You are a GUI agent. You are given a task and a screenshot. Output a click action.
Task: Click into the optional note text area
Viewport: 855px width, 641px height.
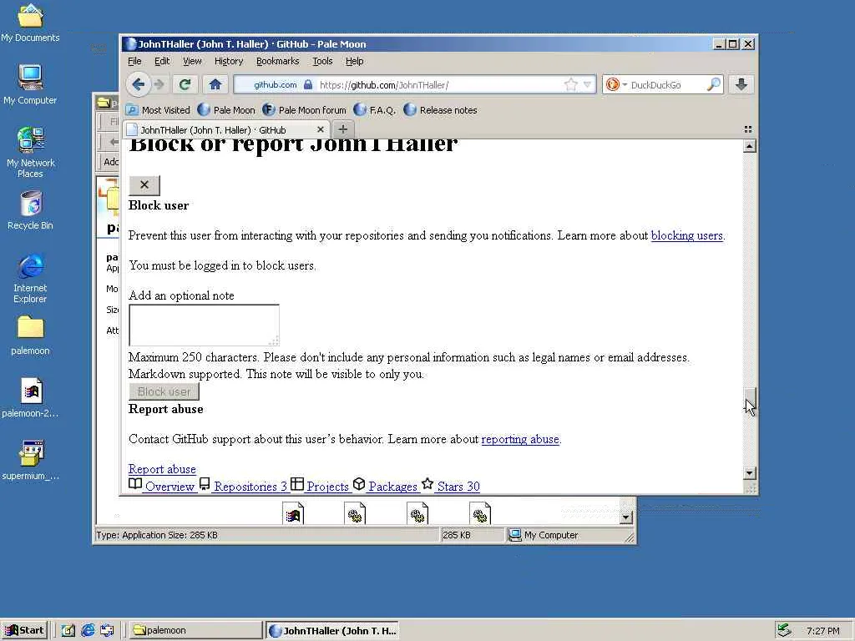204,325
